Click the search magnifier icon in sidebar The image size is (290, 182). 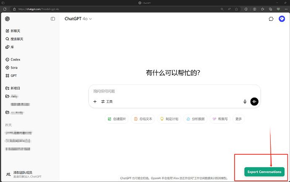(x=7, y=39)
